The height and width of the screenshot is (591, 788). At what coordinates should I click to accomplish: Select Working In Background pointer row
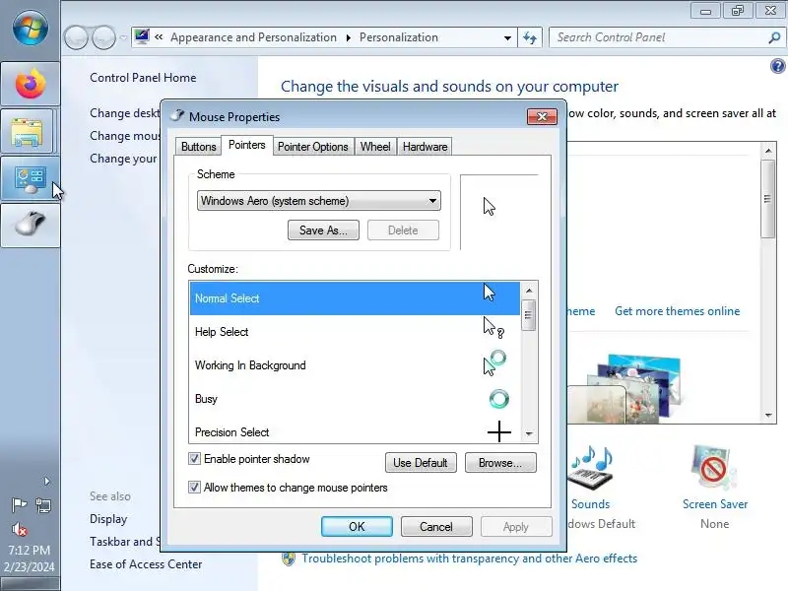(355, 365)
